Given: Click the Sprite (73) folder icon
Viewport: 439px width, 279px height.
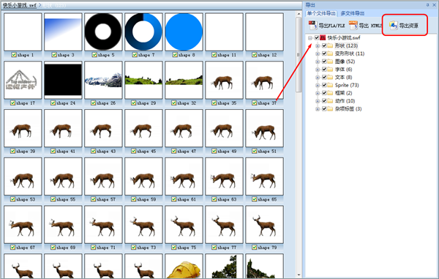Looking at the screenshot, I should (x=331, y=85).
